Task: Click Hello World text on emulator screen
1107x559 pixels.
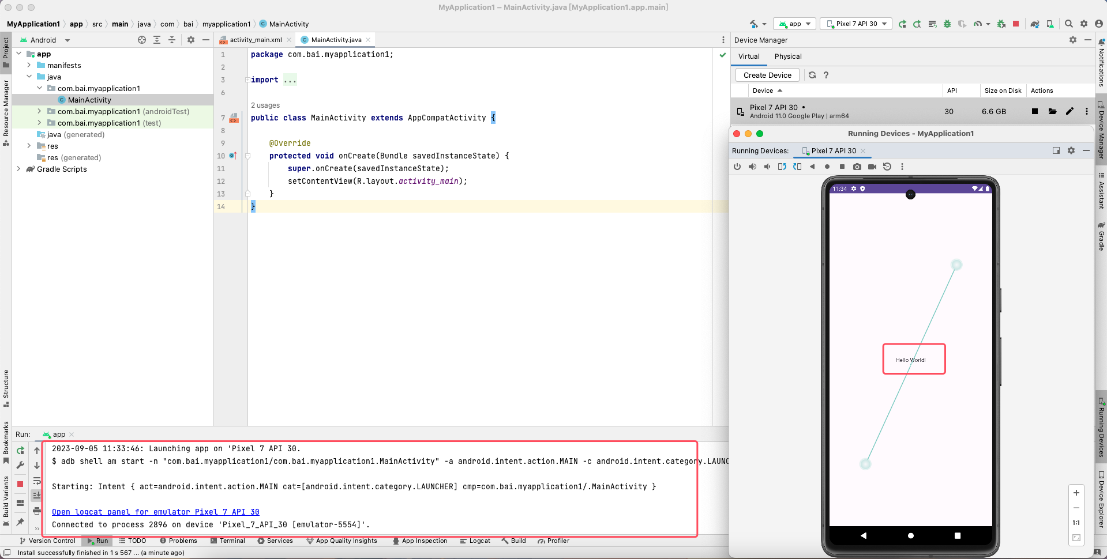Action: tap(910, 360)
